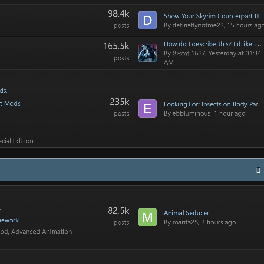This screenshot has height=264, width=264.
Task: Open the Lestat 1627 avatar picture
Action: point(147,53)
